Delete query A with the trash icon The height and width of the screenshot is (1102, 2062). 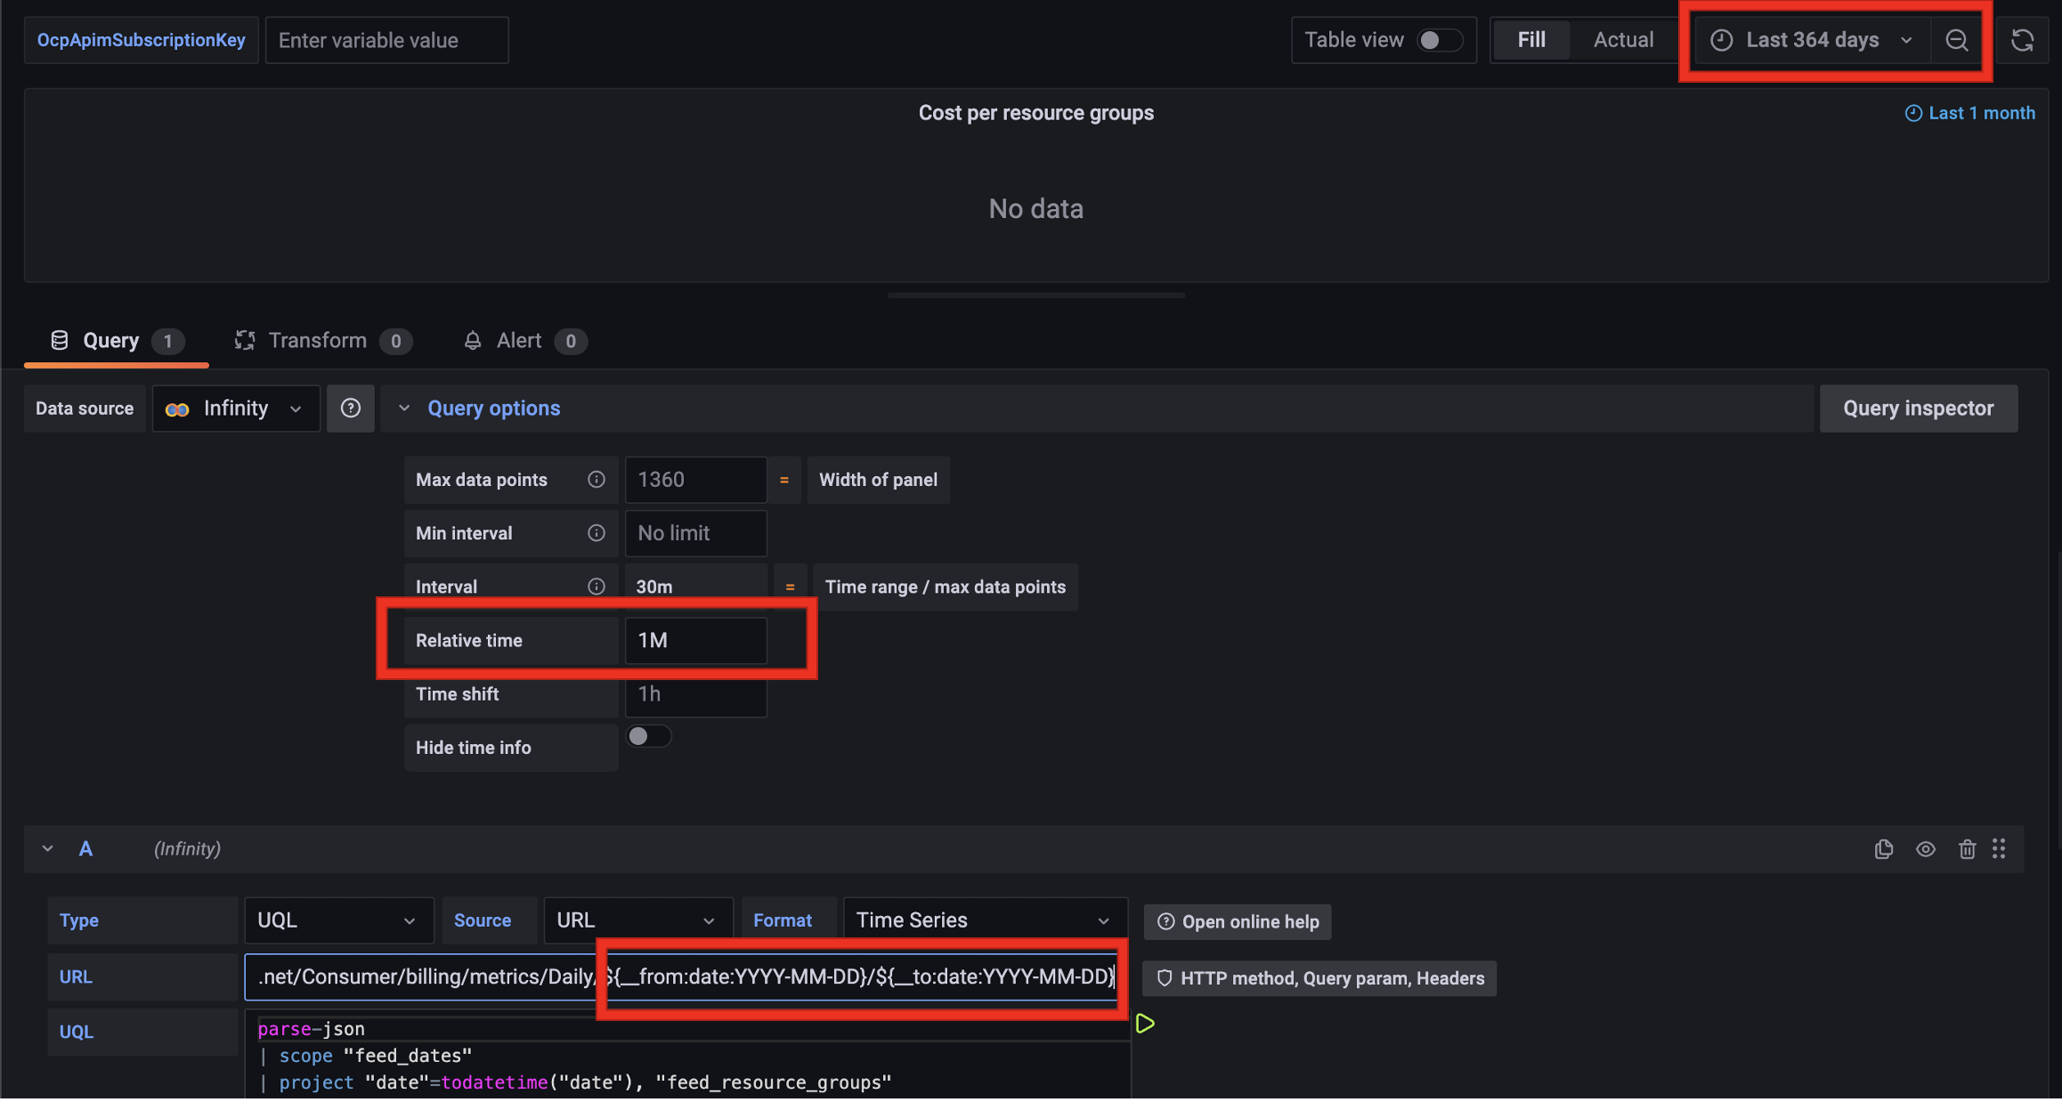pyautogui.click(x=1967, y=849)
